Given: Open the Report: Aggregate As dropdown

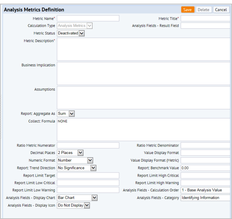Looking at the screenshot, I should pyautogui.click(x=66, y=114).
